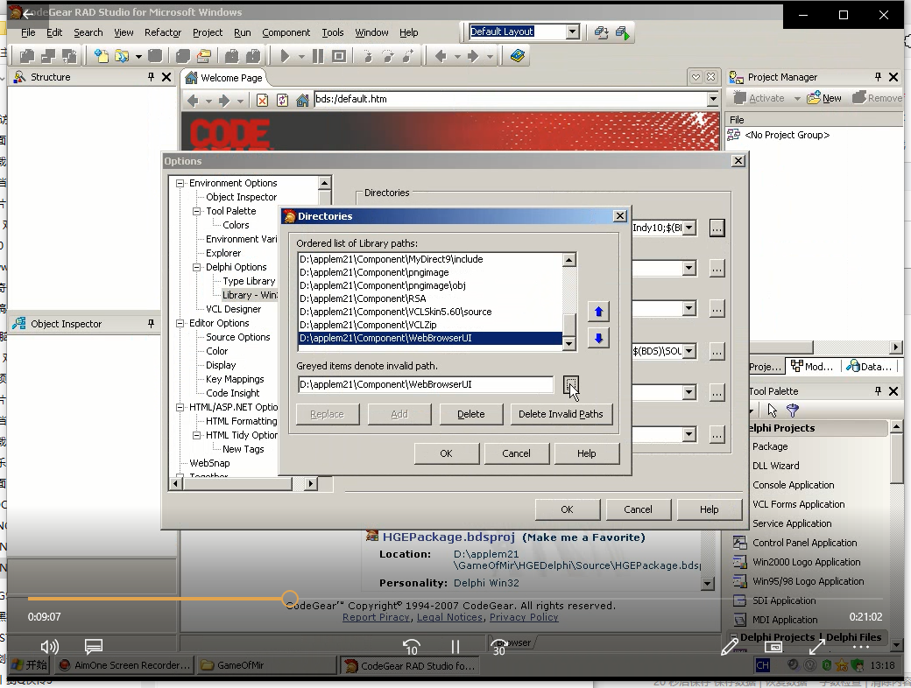Click the library path text field

(426, 384)
